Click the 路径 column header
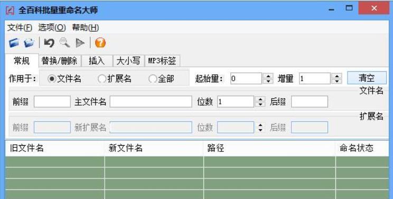 coord(269,148)
